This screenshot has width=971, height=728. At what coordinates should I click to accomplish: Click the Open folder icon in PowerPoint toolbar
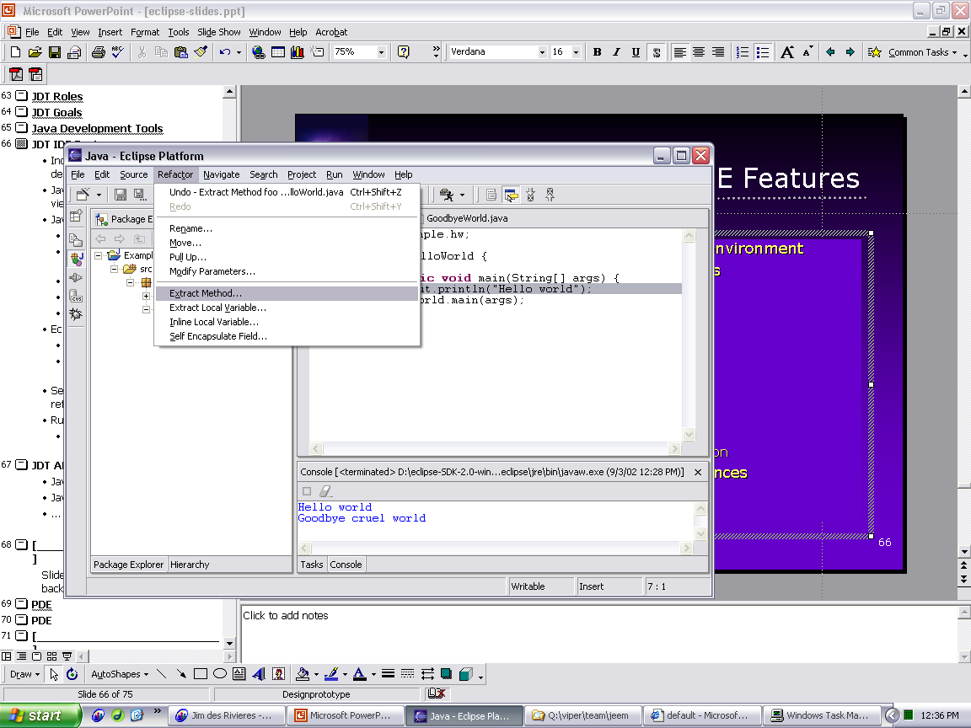35,52
